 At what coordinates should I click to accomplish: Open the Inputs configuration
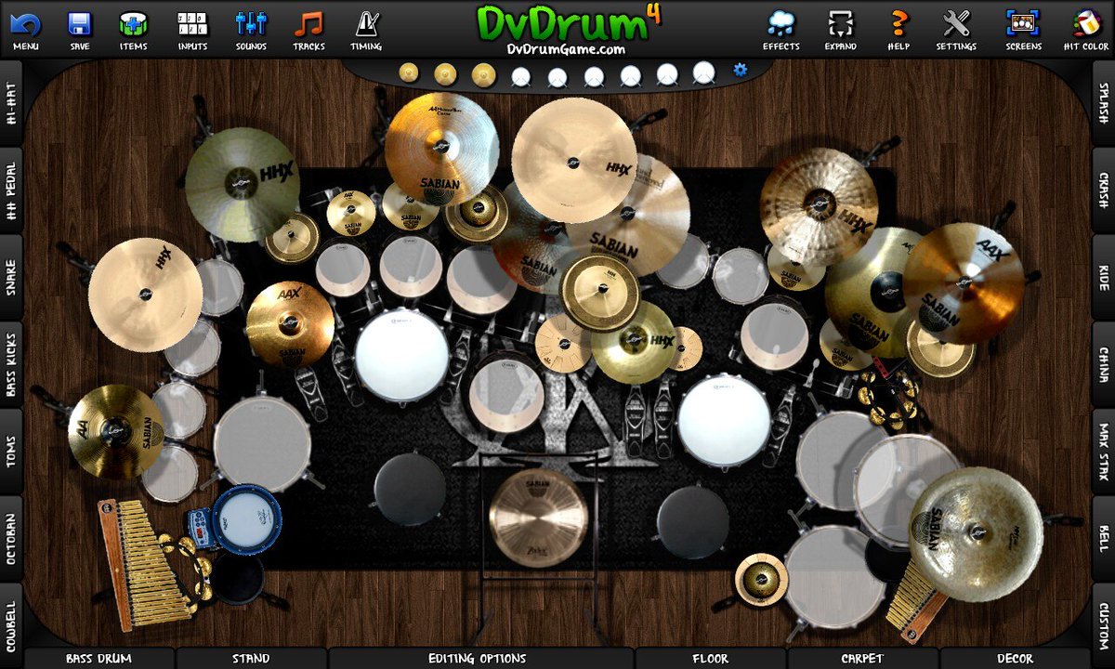point(191,26)
